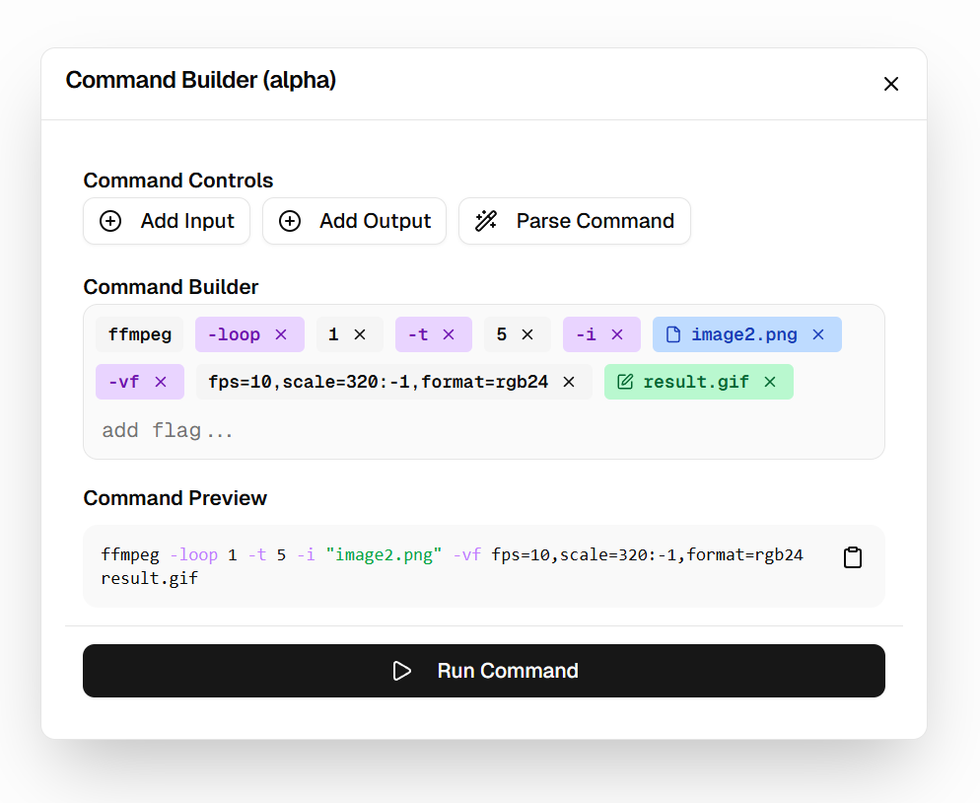Remove the image2.png input file
Screen dimensions: 980x803
[x=817, y=335]
